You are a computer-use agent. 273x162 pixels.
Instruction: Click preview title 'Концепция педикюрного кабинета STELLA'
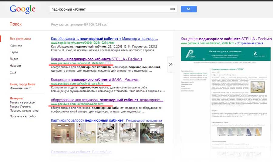[x=226, y=39]
